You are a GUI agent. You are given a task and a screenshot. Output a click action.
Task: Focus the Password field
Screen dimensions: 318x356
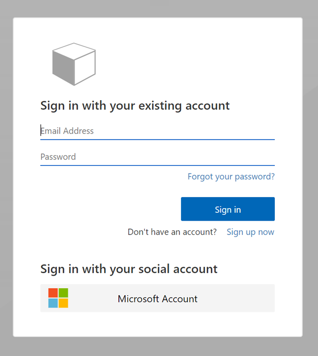click(157, 157)
